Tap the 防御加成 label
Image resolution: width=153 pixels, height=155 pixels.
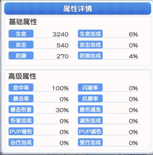90,56
